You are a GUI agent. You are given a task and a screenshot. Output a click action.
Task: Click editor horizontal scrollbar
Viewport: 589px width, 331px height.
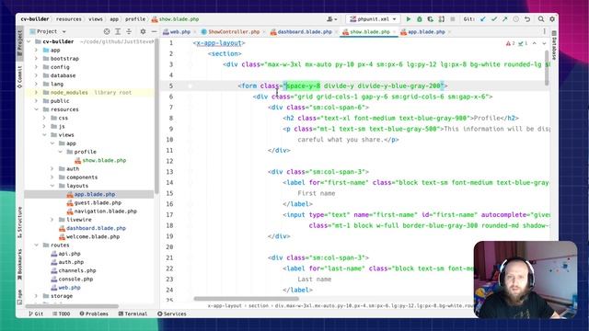point(247,299)
